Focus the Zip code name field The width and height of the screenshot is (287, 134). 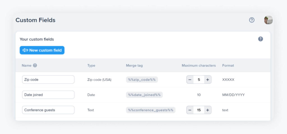(x=48, y=80)
